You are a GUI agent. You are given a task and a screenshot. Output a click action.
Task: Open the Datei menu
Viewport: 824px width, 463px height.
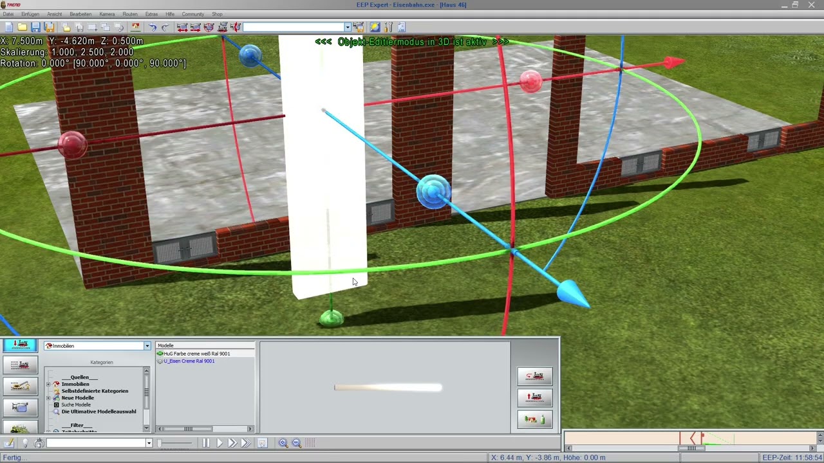click(8, 14)
